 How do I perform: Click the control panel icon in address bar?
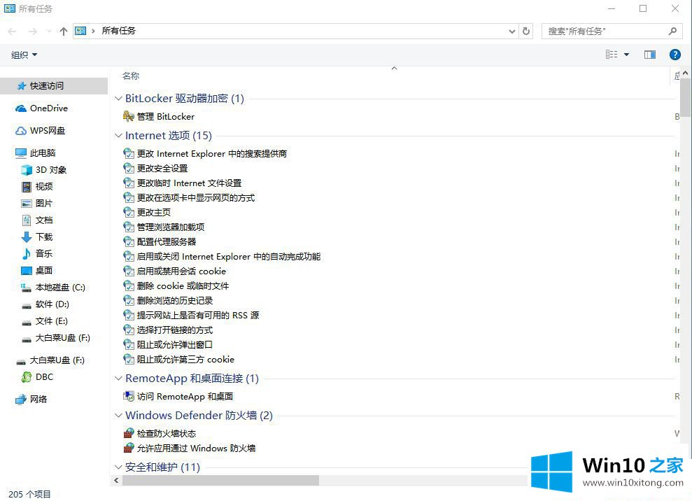coord(80,31)
